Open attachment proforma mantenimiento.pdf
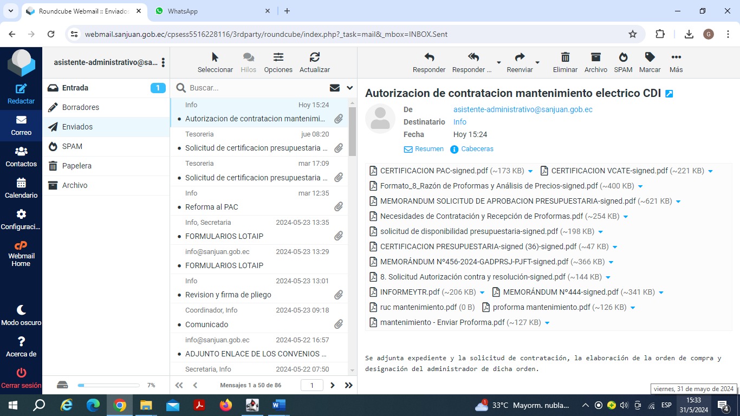The width and height of the screenshot is (740, 416). click(541, 307)
